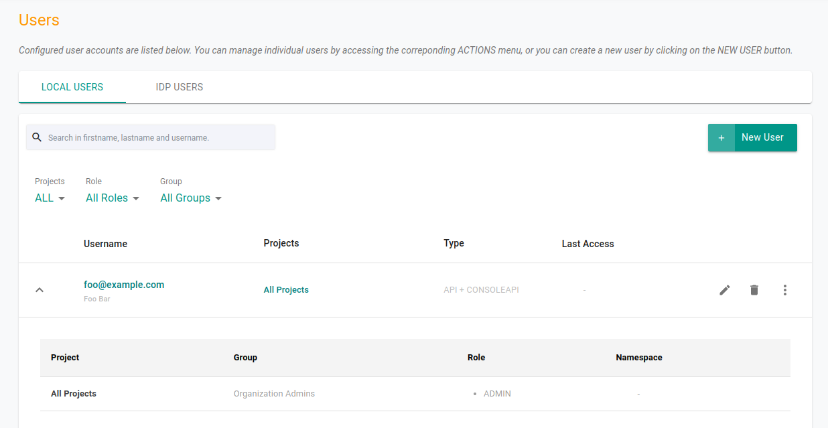Click the Organization Admins group cell

click(274, 394)
